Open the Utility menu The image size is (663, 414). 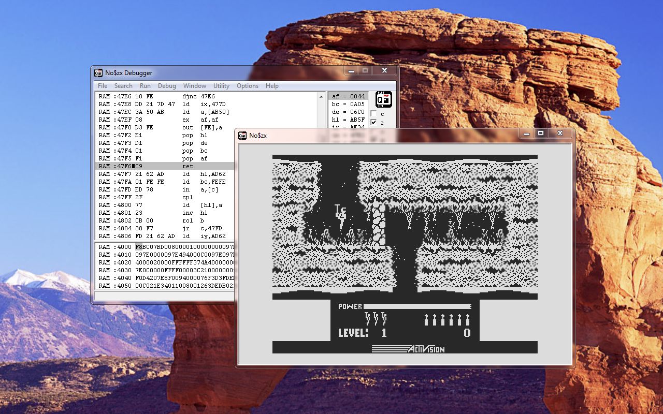pos(221,86)
